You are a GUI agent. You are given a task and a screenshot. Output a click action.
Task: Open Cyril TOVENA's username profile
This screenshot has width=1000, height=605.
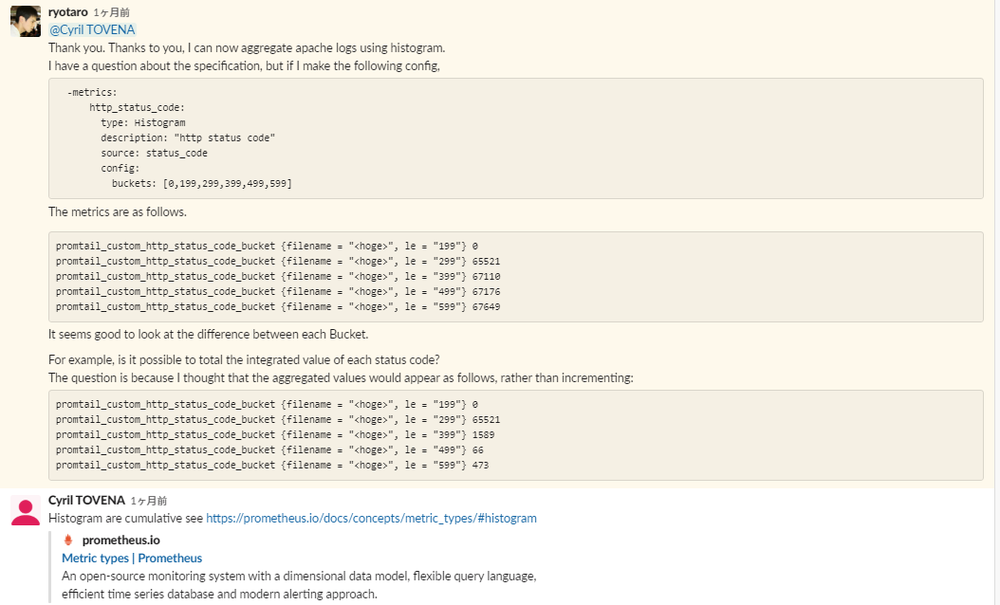pos(86,500)
